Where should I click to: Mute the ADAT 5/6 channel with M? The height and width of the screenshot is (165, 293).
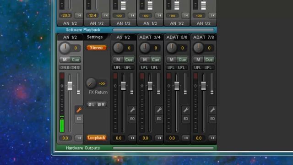click(x=172, y=60)
